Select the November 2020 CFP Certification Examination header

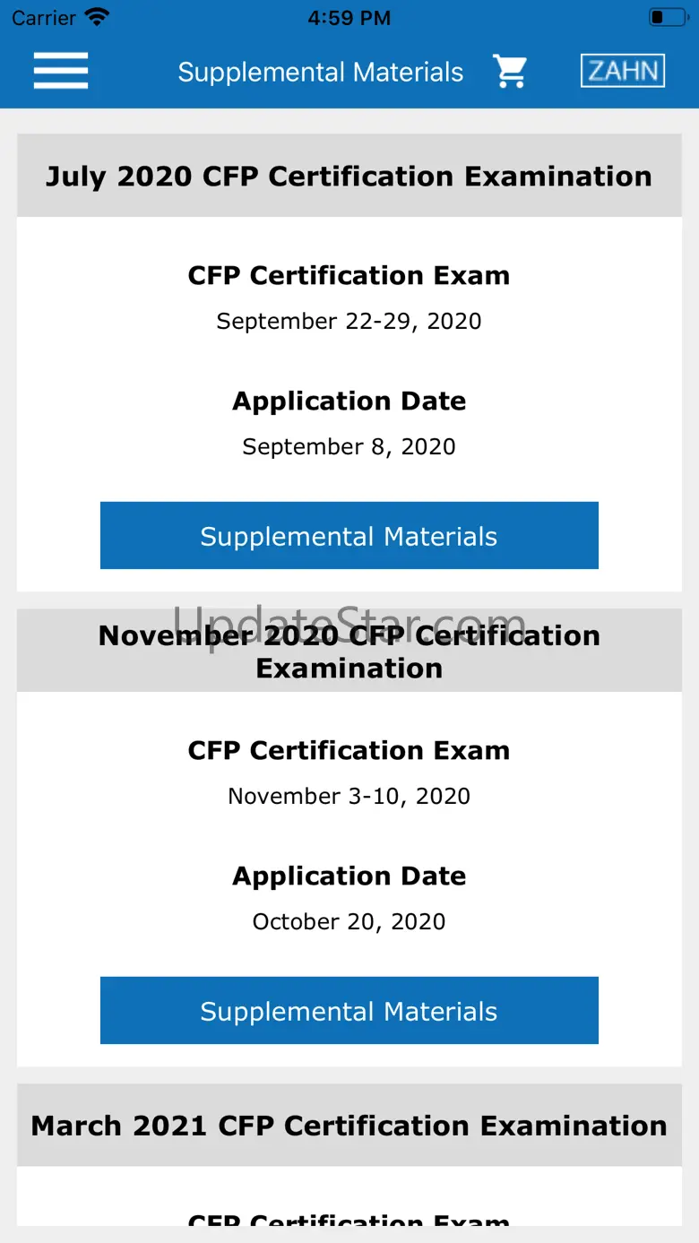[x=349, y=651]
